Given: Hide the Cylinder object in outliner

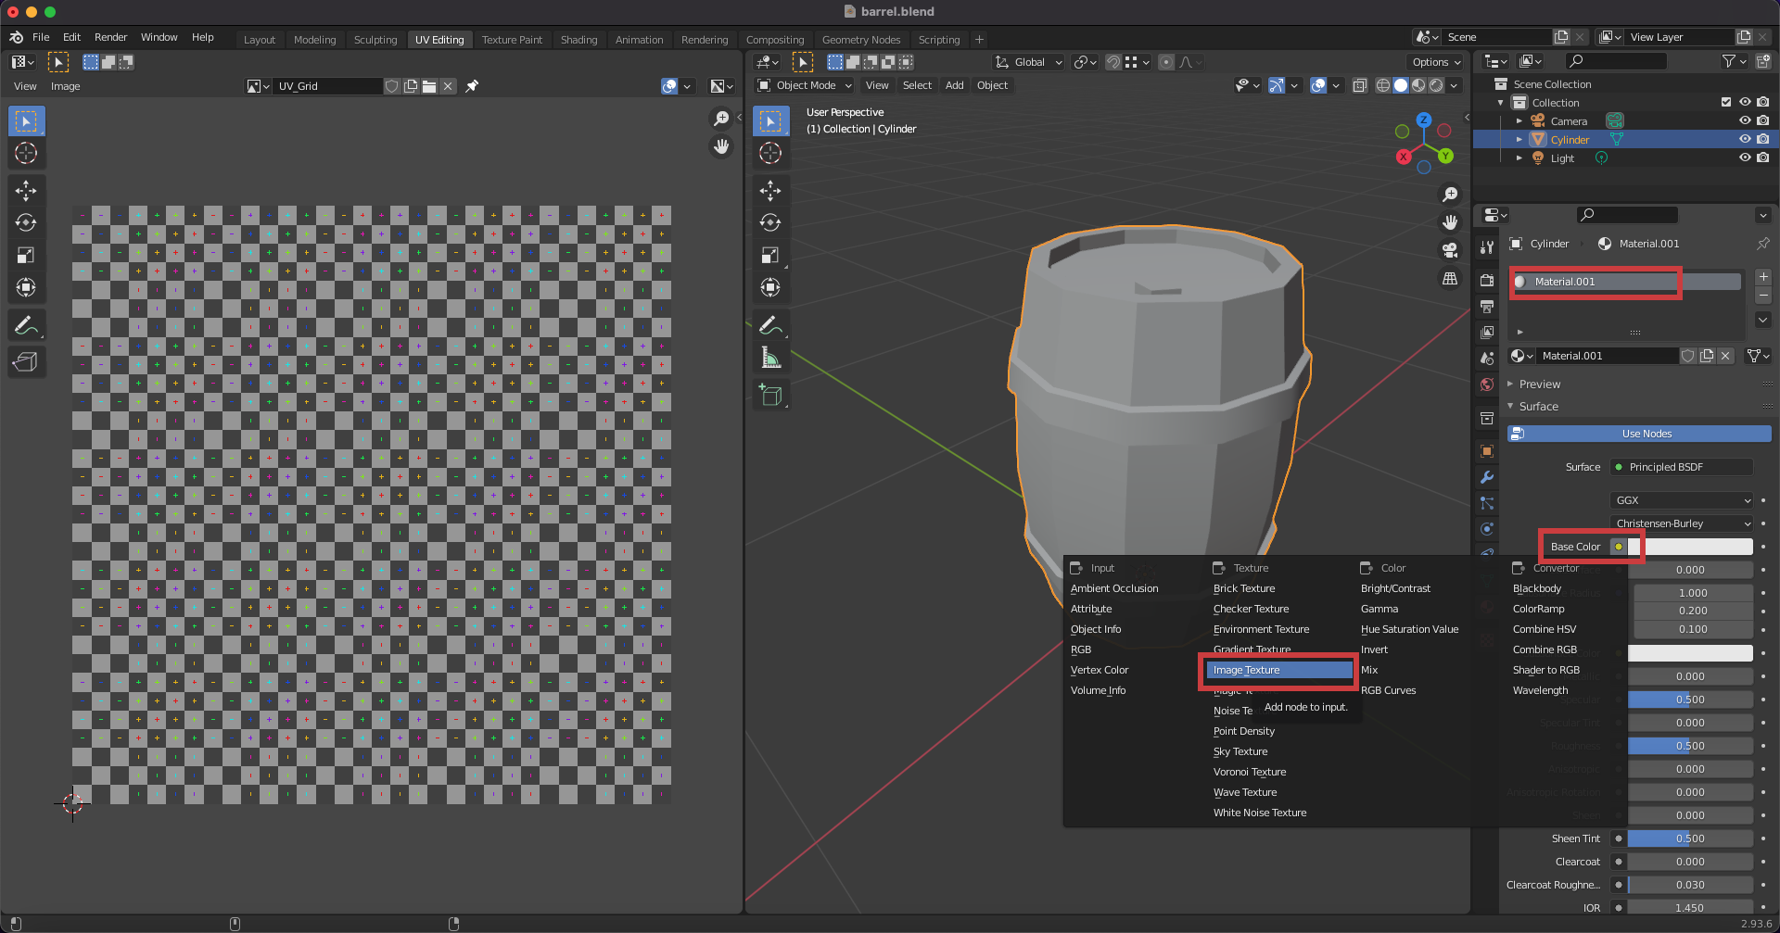Looking at the screenshot, I should click(x=1744, y=140).
